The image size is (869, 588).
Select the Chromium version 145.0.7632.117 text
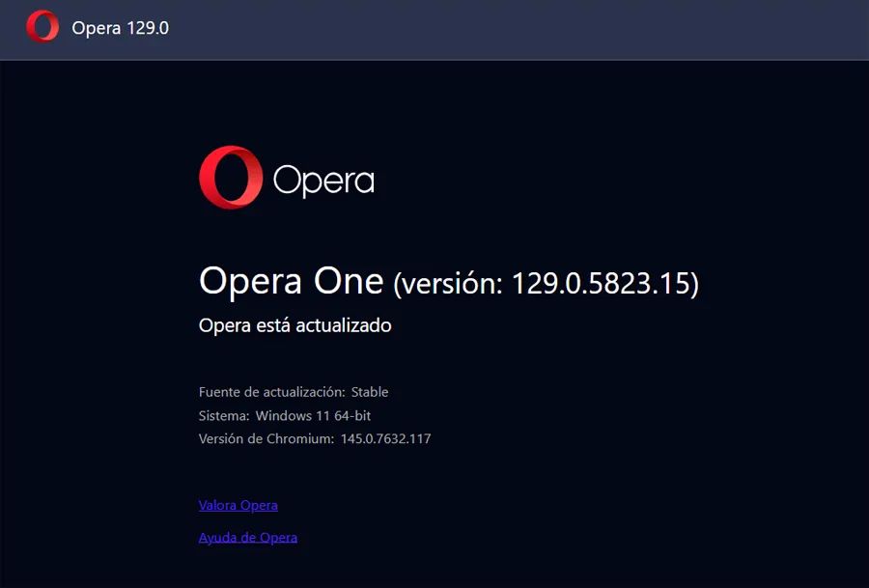[384, 438]
